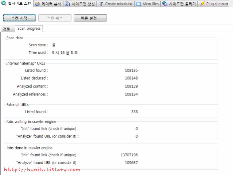This screenshot has height=175, width=233.
Task: Click the list icon beside View files
Action: 139,4
